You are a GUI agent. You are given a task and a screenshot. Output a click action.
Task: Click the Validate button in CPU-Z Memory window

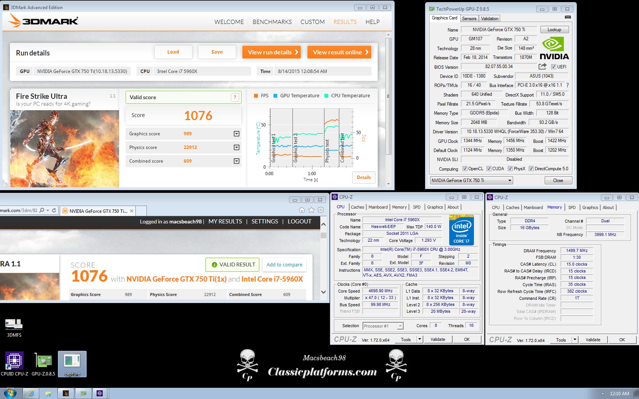593,340
